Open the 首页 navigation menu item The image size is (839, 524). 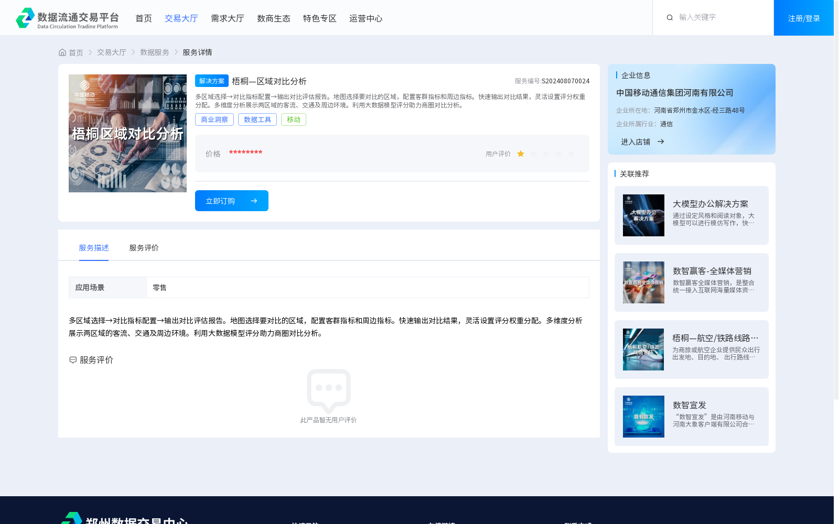pyautogui.click(x=144, y=18)
